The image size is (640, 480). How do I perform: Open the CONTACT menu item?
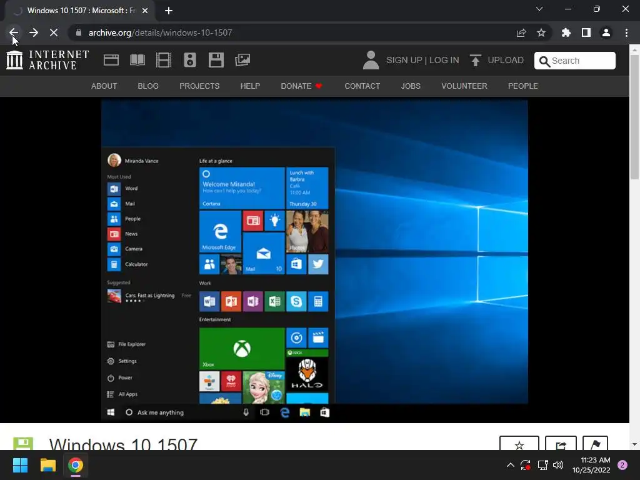click(362, 86)
